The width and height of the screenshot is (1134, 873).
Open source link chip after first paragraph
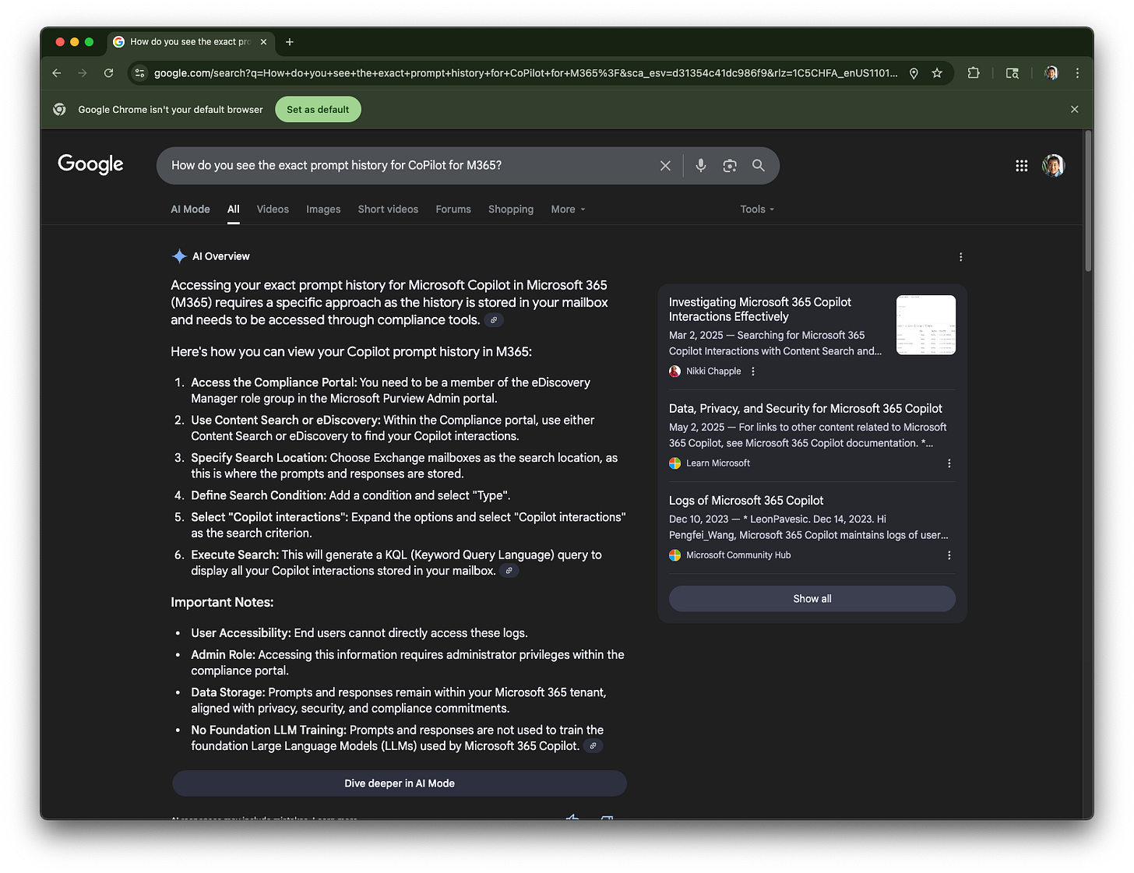click(494, 320)
